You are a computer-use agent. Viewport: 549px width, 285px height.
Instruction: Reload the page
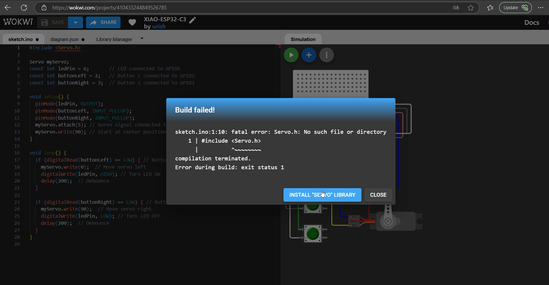tap(24, 8)
